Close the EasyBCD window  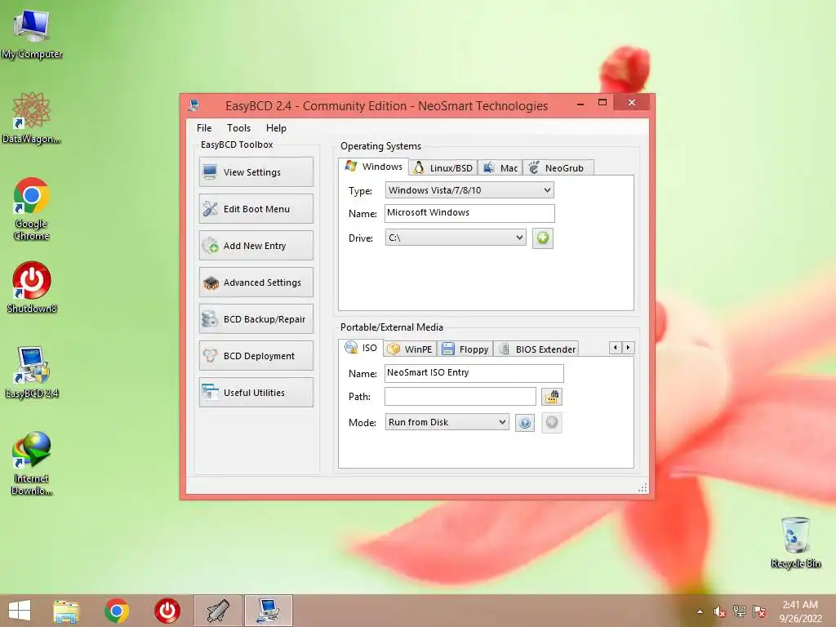(x=633, y=102)
